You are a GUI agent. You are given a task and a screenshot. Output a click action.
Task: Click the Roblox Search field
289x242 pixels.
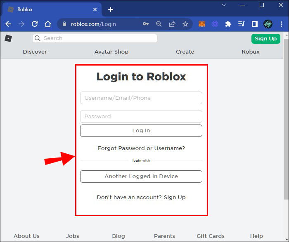[95, 38]
